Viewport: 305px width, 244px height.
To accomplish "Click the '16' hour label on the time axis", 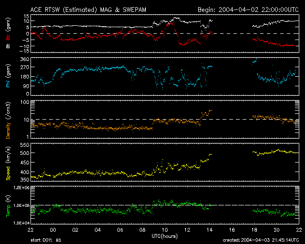I will [232, 230].
